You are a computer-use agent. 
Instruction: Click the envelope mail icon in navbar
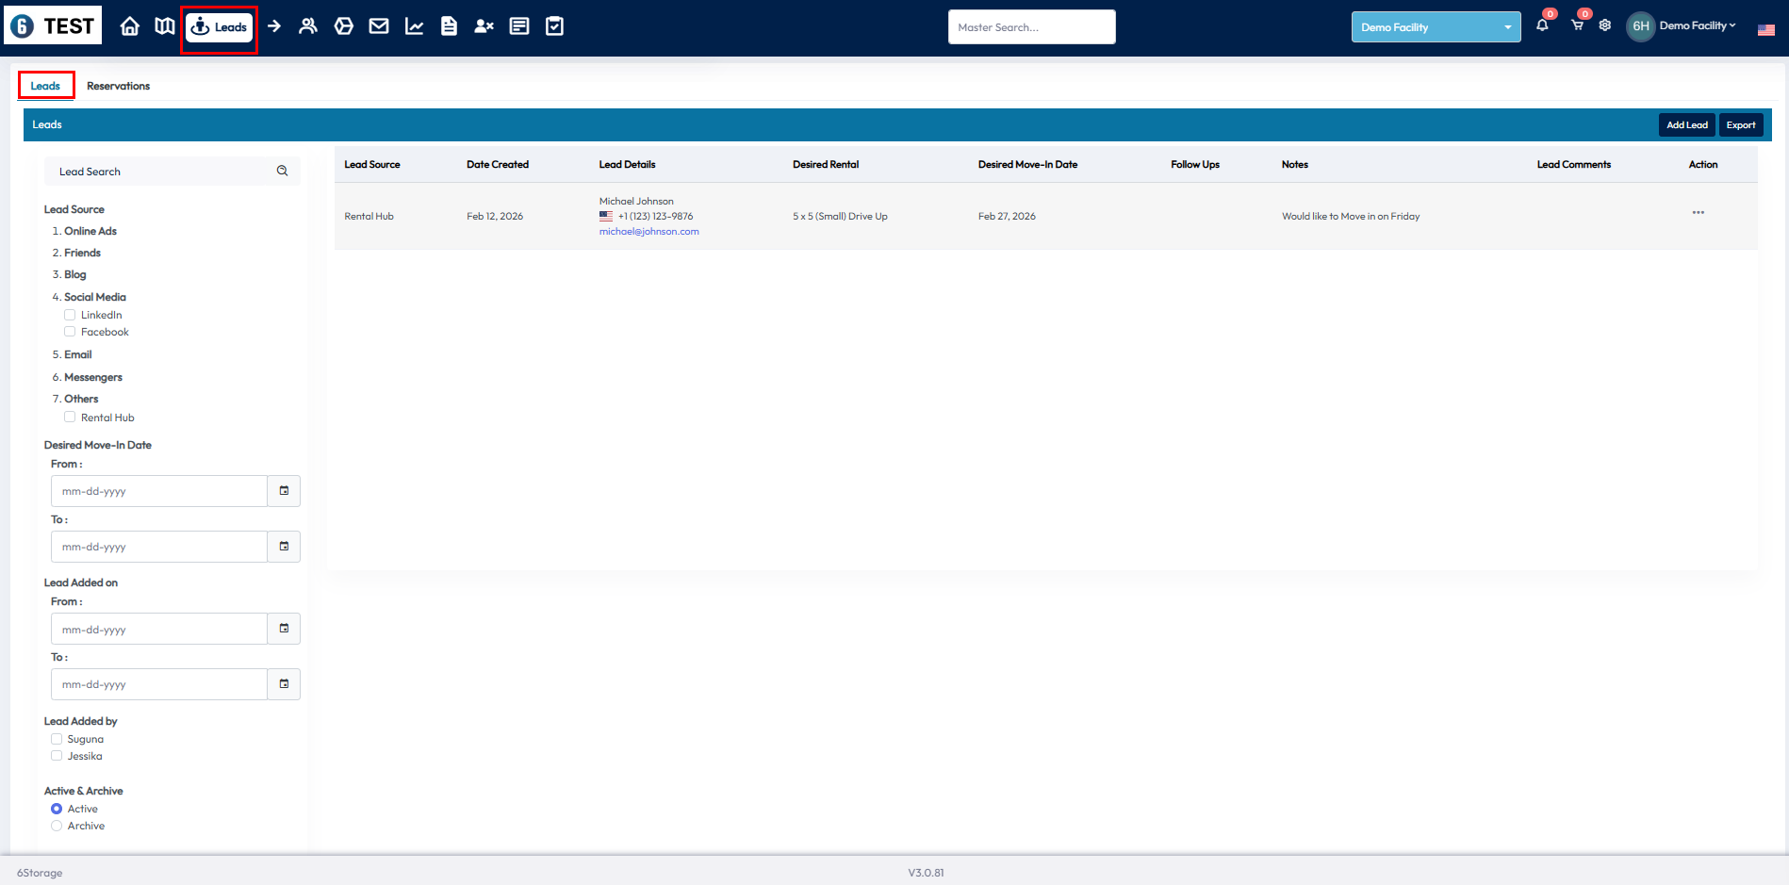coord(379,26)
